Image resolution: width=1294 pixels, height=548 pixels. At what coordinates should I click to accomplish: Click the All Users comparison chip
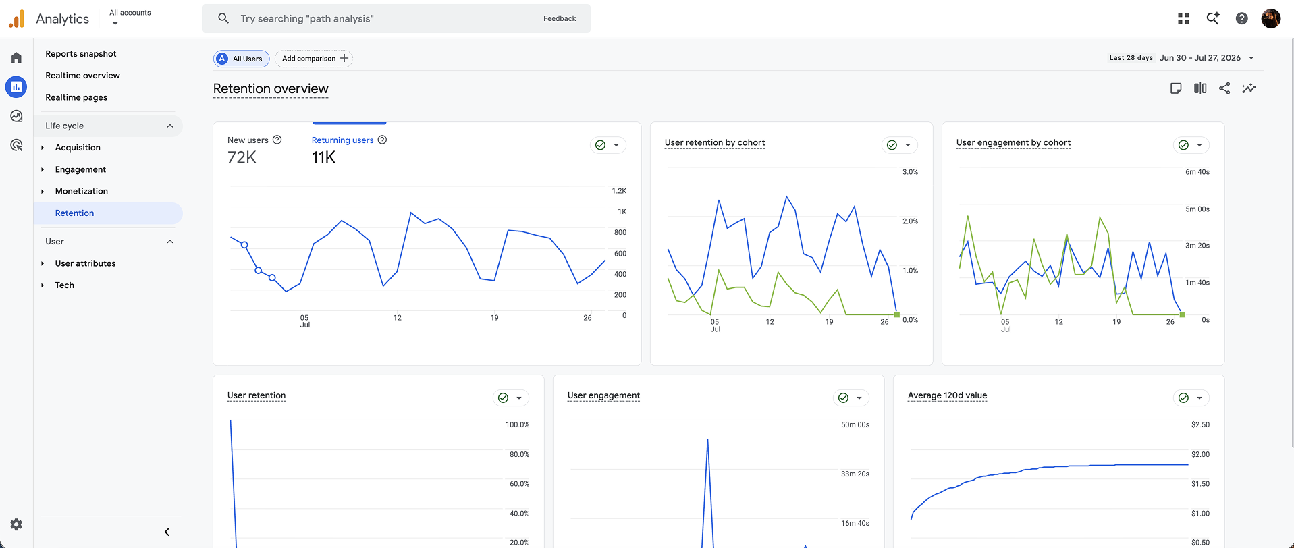[x=242, y=59]
